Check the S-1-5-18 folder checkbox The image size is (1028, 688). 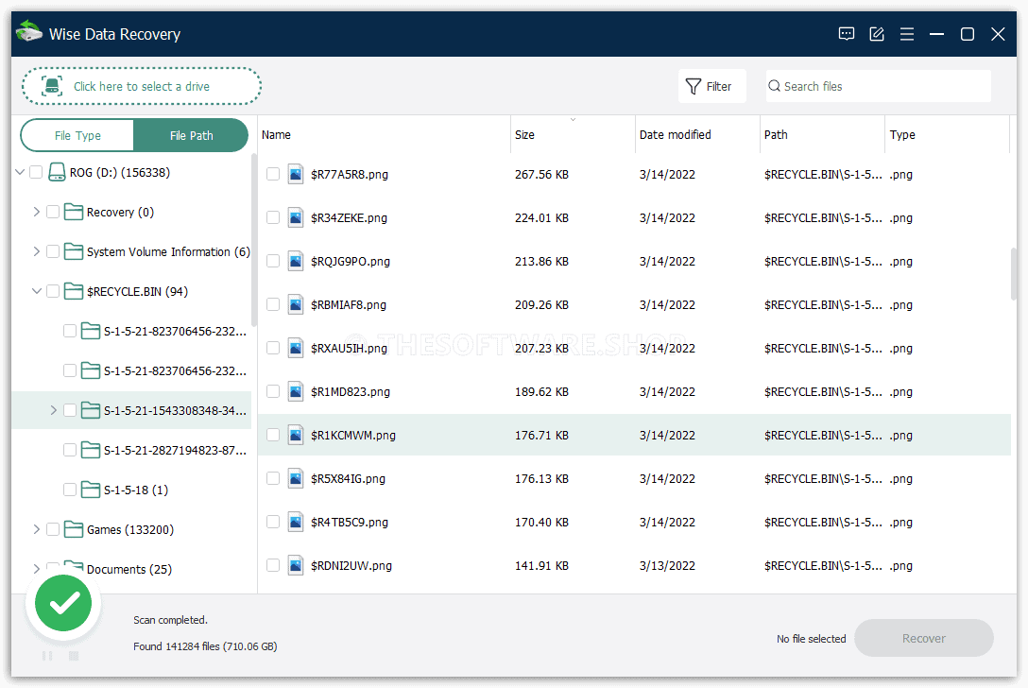tap(70, 490)
